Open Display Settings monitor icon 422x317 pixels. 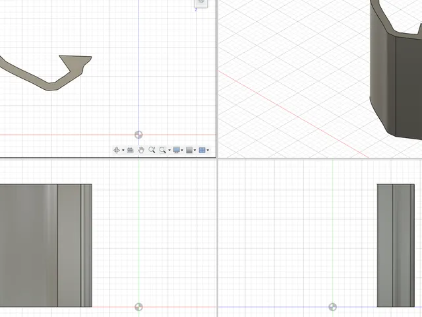(x=177, y=150)
